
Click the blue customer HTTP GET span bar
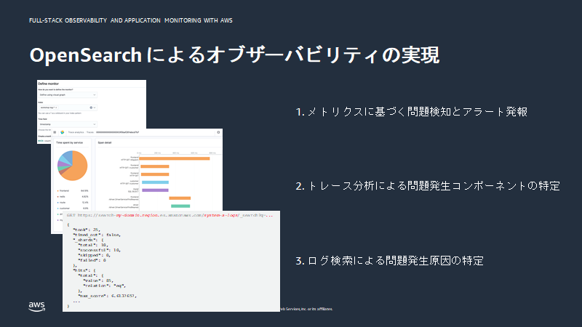click(155, 182)
